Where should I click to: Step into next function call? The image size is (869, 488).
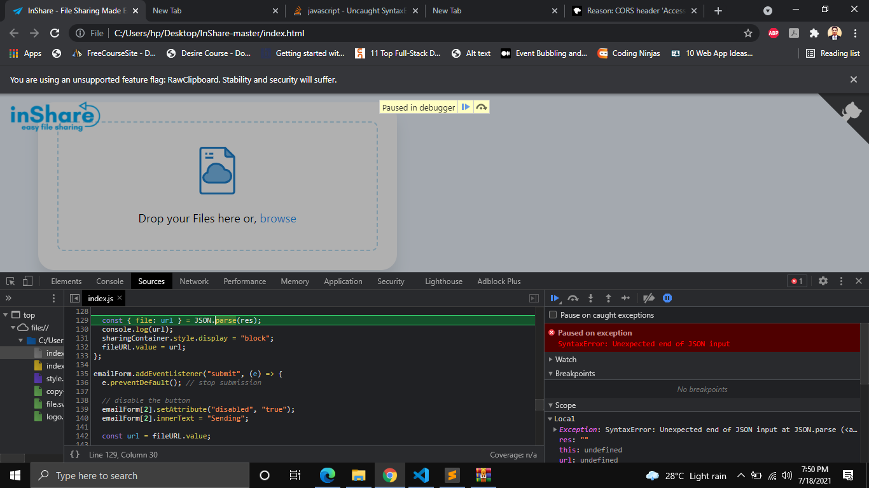(x=590, y=298)
